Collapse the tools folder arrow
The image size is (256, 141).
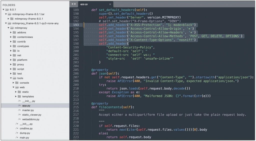[x=11, y=78]
